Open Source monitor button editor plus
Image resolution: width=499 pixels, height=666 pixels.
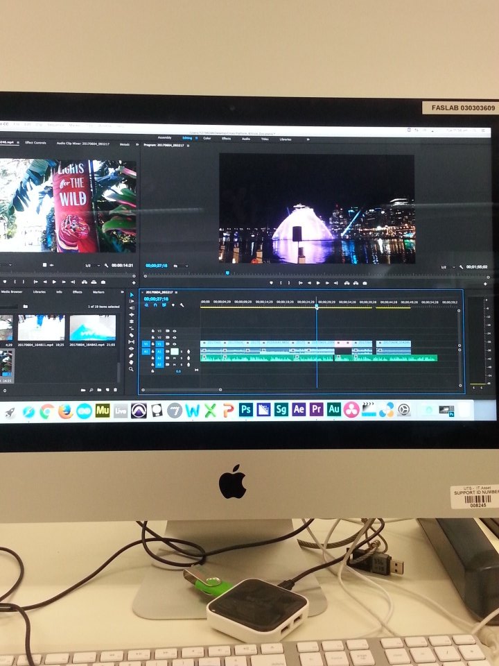(x=134, y=283)
